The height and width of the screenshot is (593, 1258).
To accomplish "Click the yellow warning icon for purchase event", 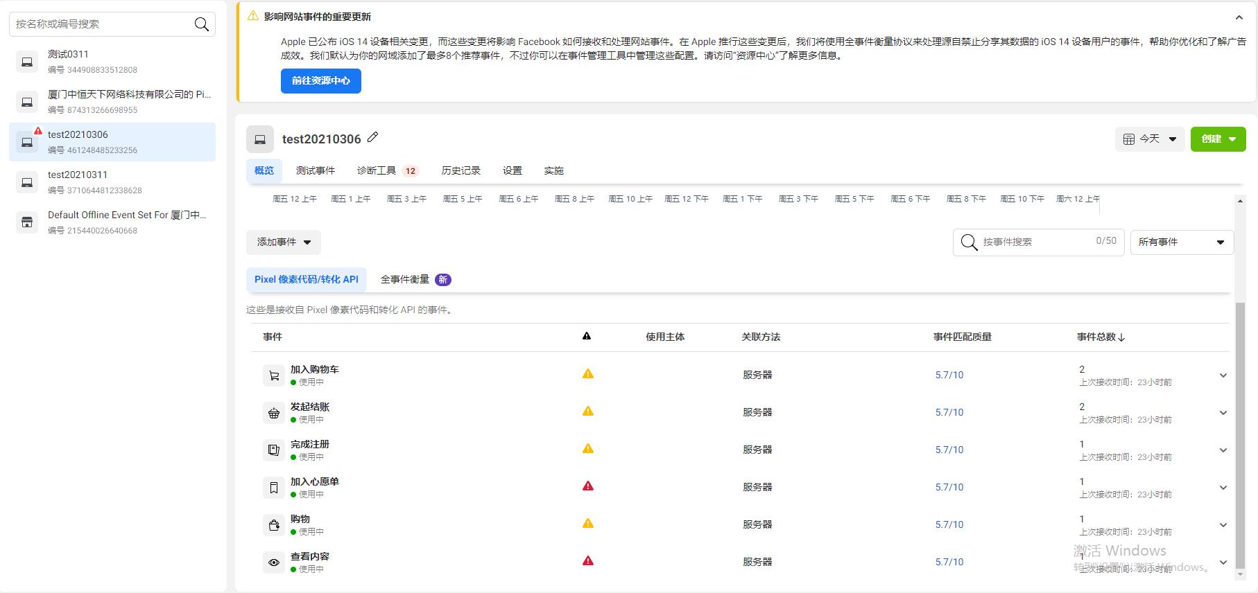I will (x=588, y=524).
